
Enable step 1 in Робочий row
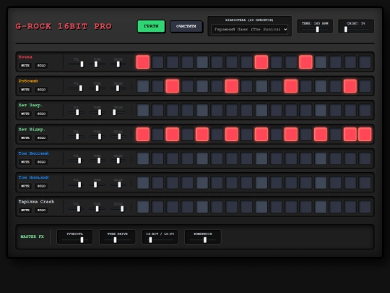(x=143, y=86)
